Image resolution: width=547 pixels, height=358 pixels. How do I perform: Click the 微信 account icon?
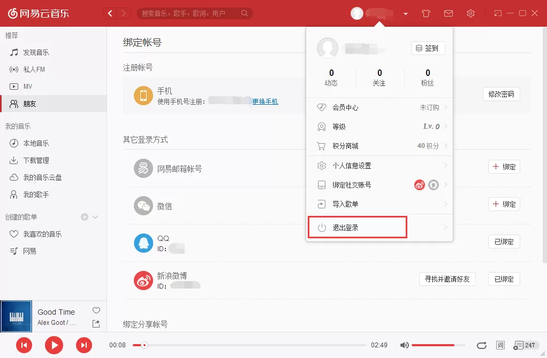[x=143, y=206]
